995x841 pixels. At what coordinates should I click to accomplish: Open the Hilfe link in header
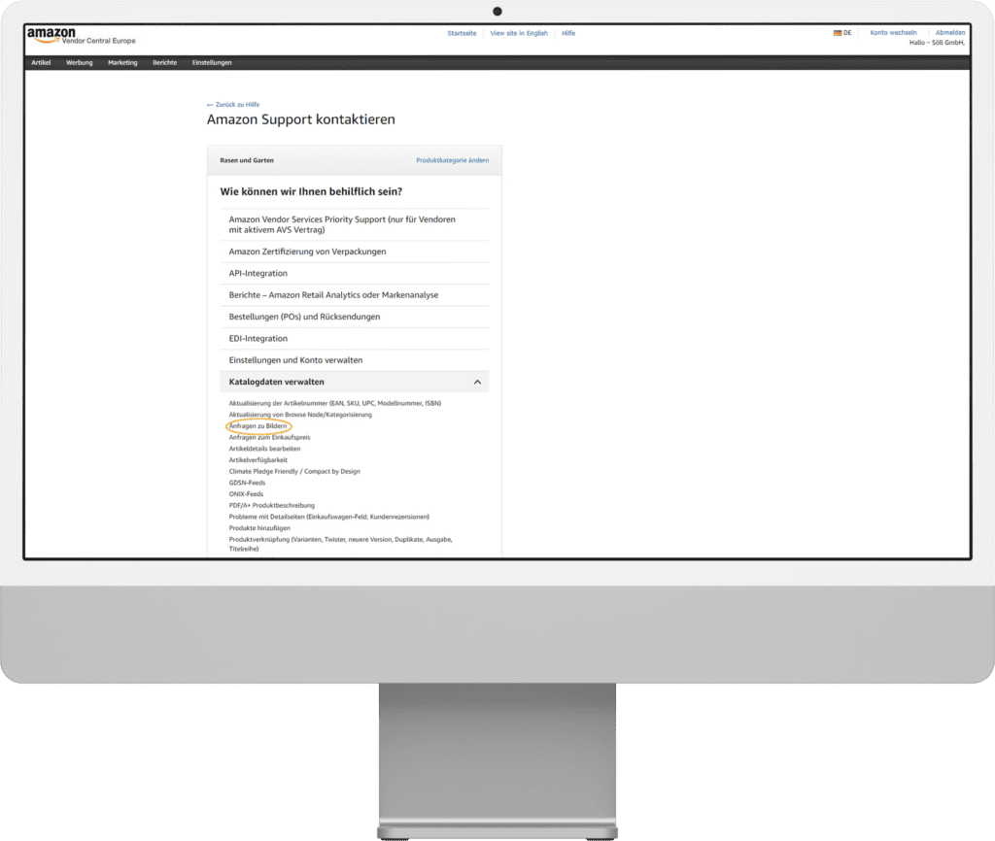(568, 33)
